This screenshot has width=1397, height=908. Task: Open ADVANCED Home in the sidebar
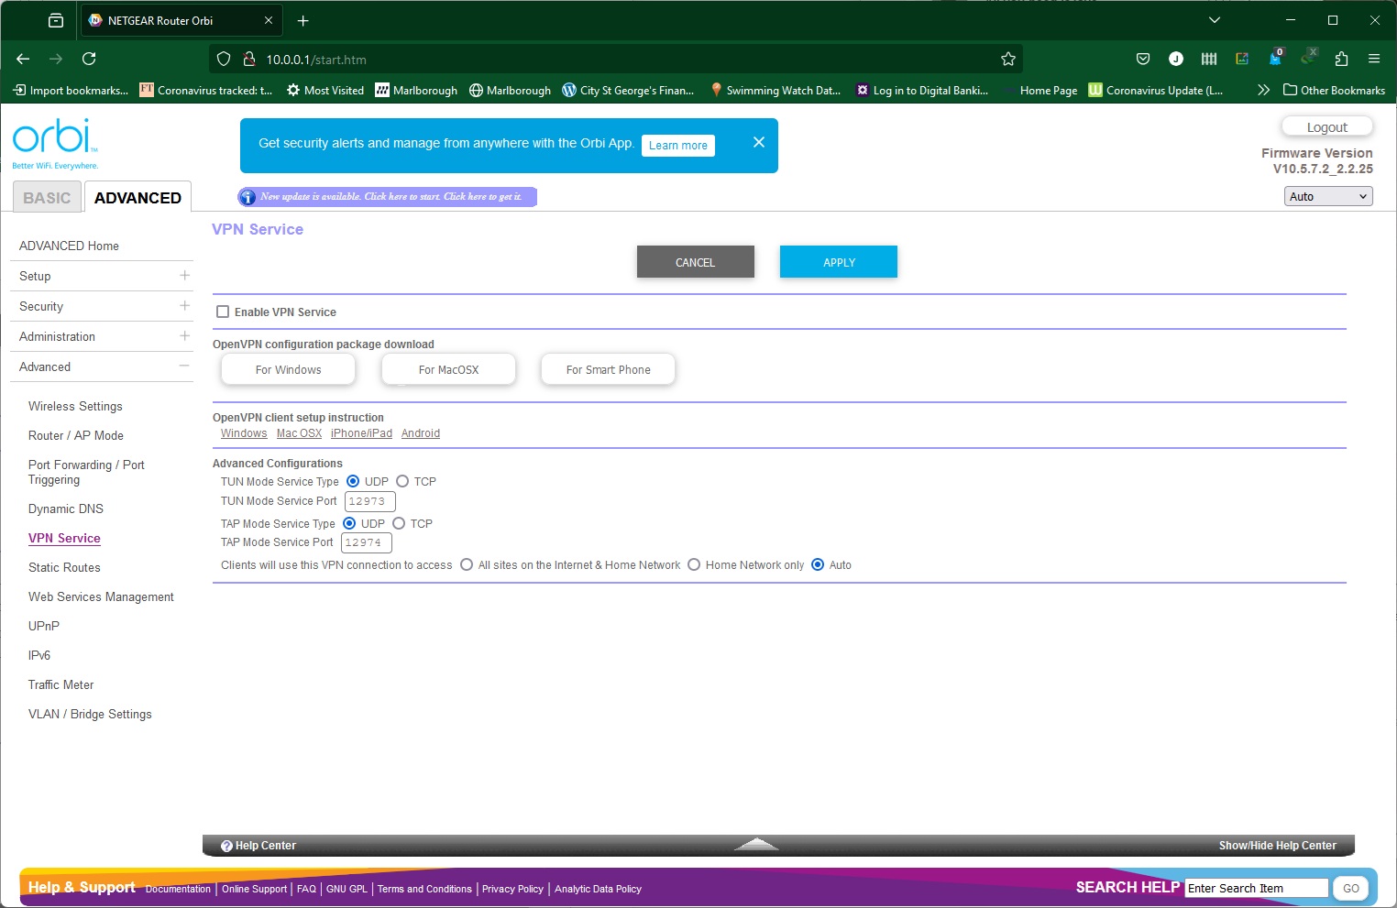pyautogui.click(x=69, y=246)
